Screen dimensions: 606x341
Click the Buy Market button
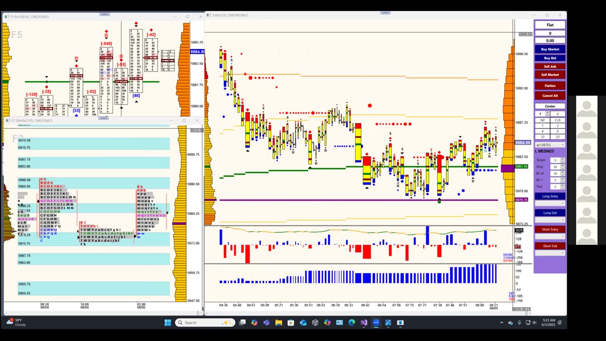550,49
